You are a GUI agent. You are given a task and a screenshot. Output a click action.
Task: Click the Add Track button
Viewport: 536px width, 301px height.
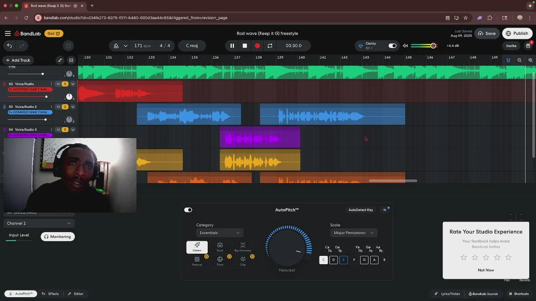coord(18,60)
